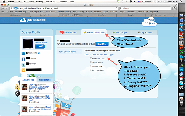Open the Trash in the Dock
The image size is (185, 116).
pyautogui.click(x=181, y=103)
